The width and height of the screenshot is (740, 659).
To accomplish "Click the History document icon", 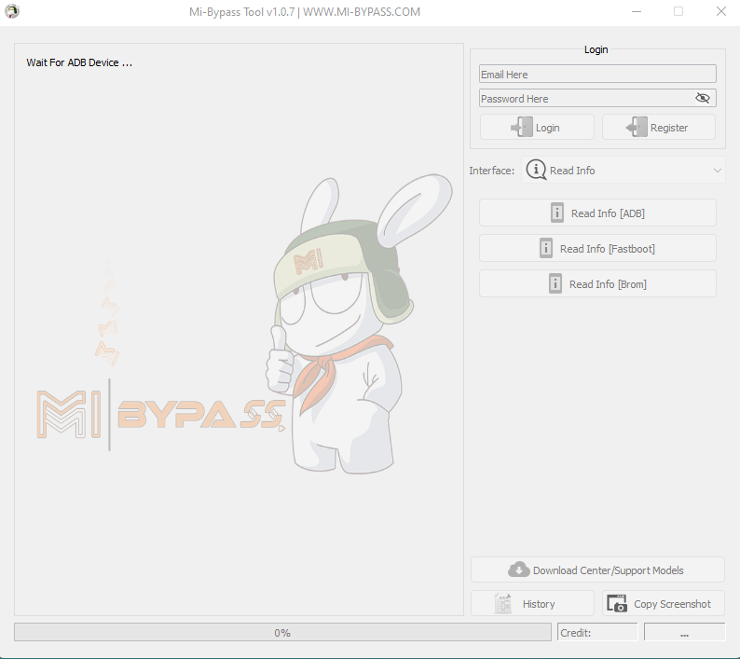I will point(502,603).
